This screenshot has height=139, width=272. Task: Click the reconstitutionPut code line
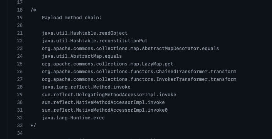pos(94,41)
